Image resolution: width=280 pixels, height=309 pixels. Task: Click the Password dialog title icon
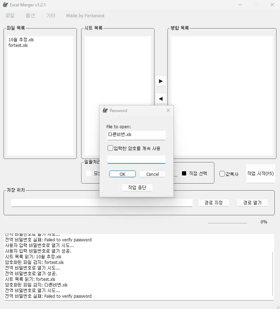pyautogui.click(x=105, y=110)
